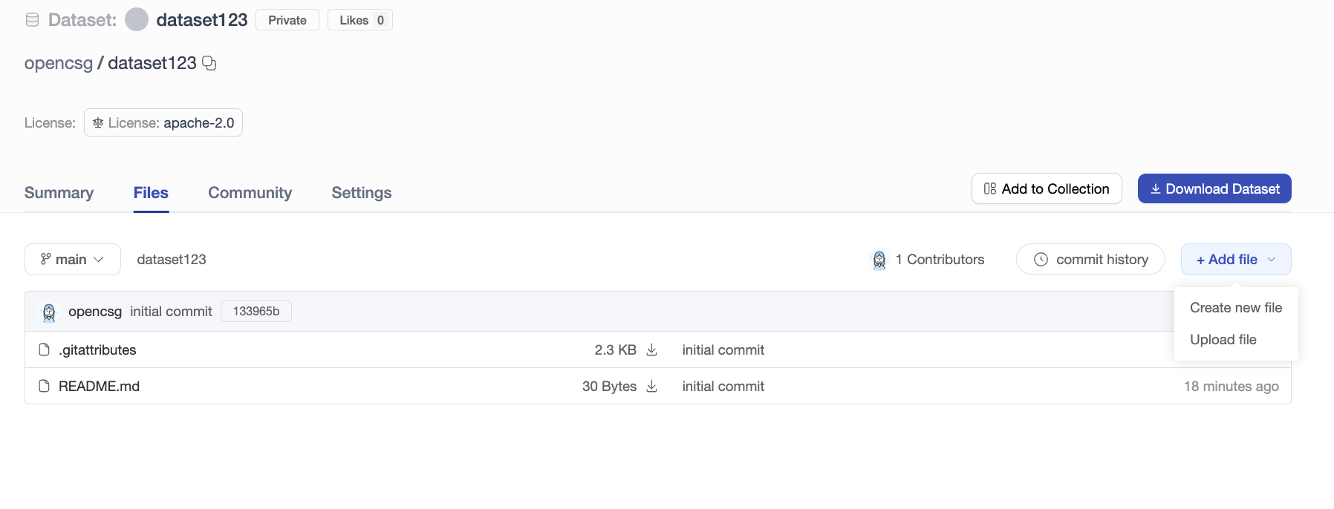The height and width of the screenshot is (509, 1334).
Task: Open commit hash 133965b
Action: (x=256, y=312)
